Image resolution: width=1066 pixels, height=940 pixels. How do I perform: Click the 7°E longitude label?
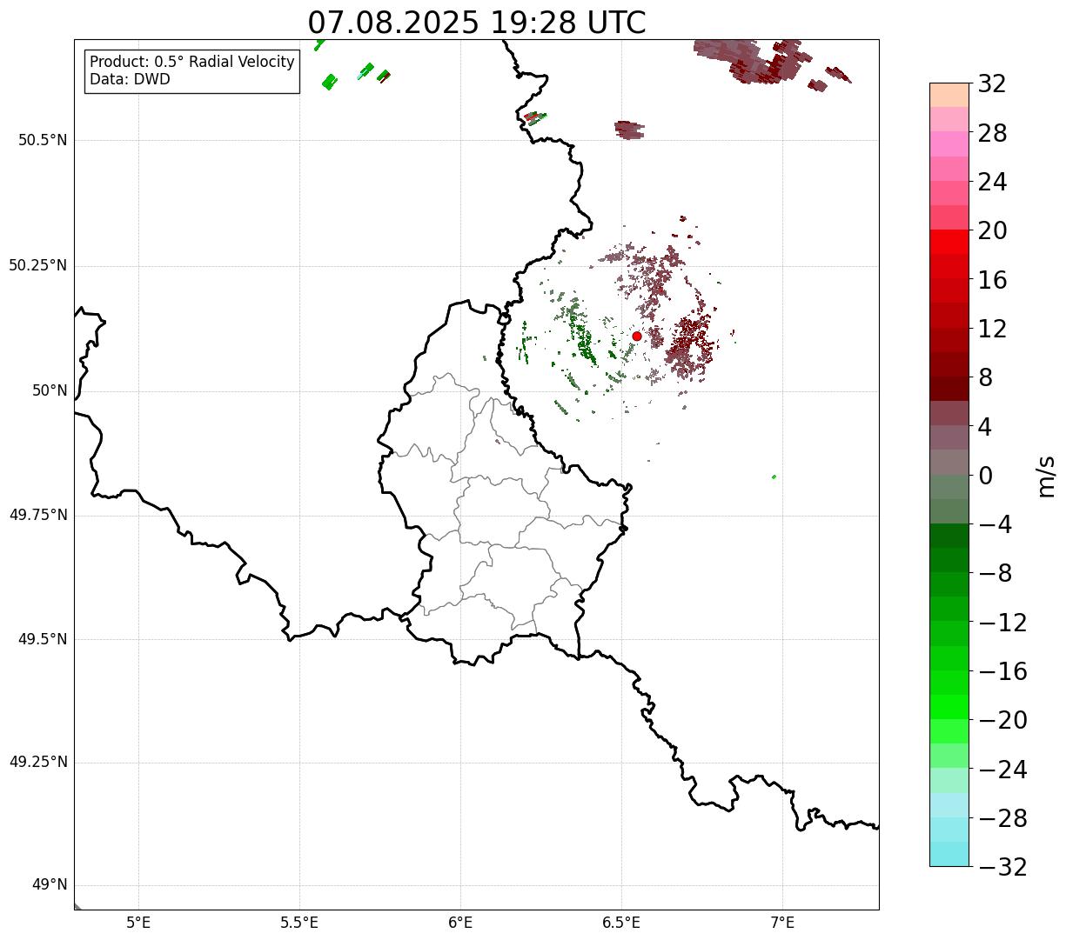(x=782, y=923)
